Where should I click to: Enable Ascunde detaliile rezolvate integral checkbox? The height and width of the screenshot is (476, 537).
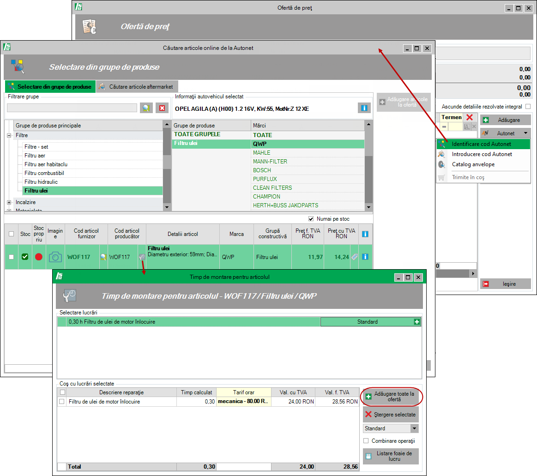pyautogui.click(x=528, y=107)
